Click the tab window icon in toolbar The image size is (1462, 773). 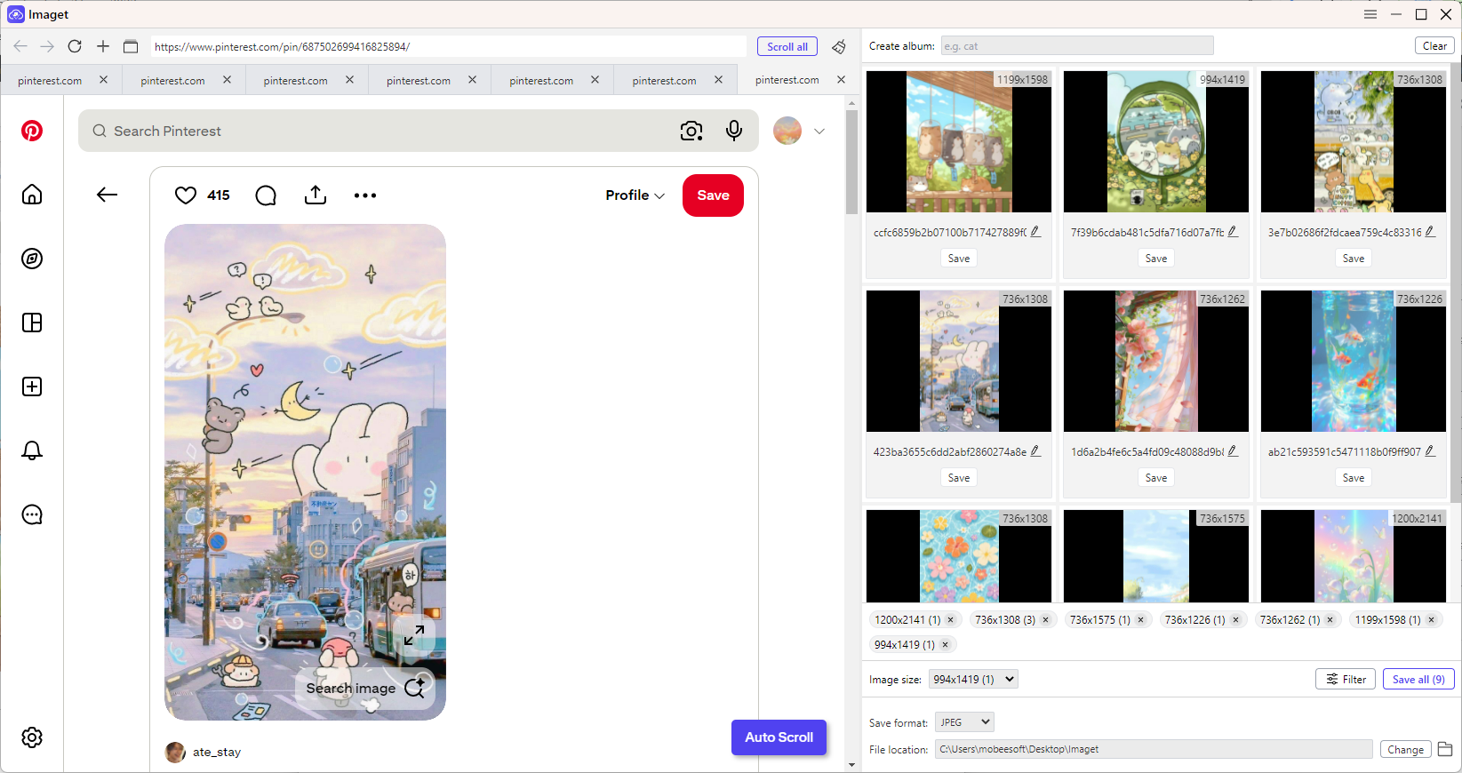tap(131, 46)
